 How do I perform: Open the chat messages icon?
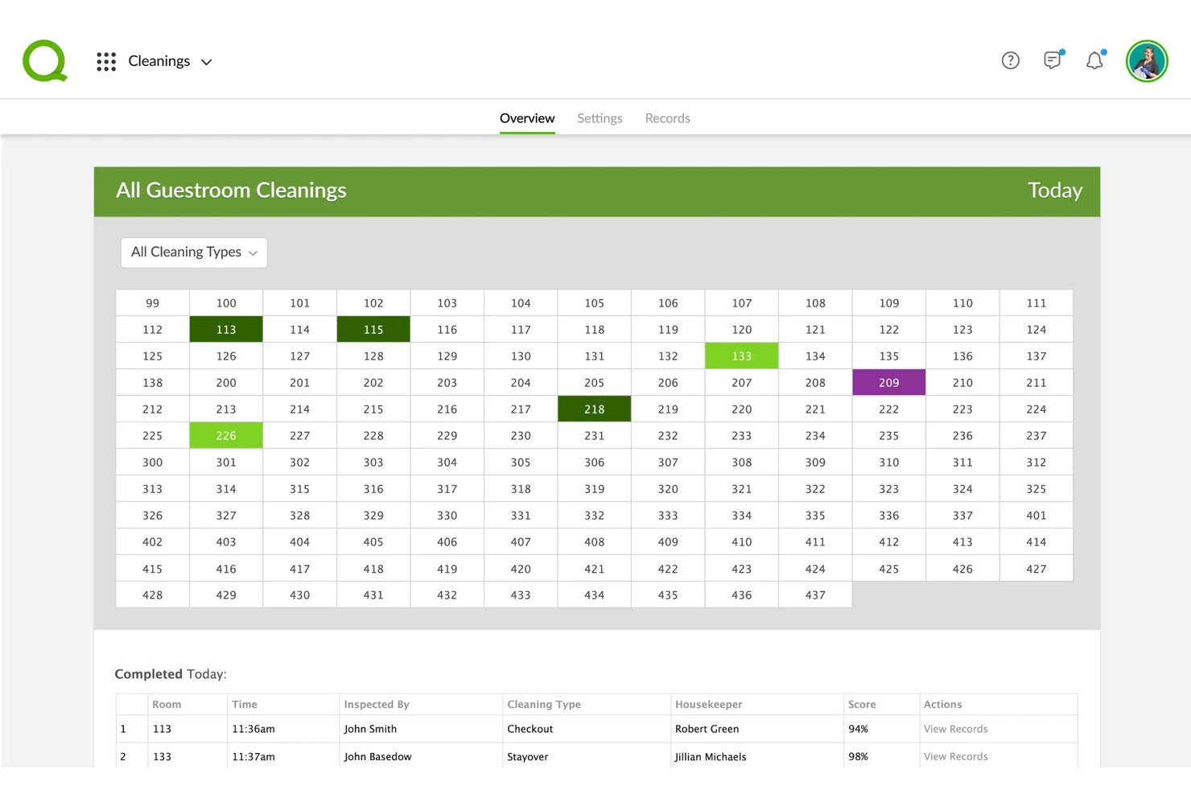tap(1053, 60)
